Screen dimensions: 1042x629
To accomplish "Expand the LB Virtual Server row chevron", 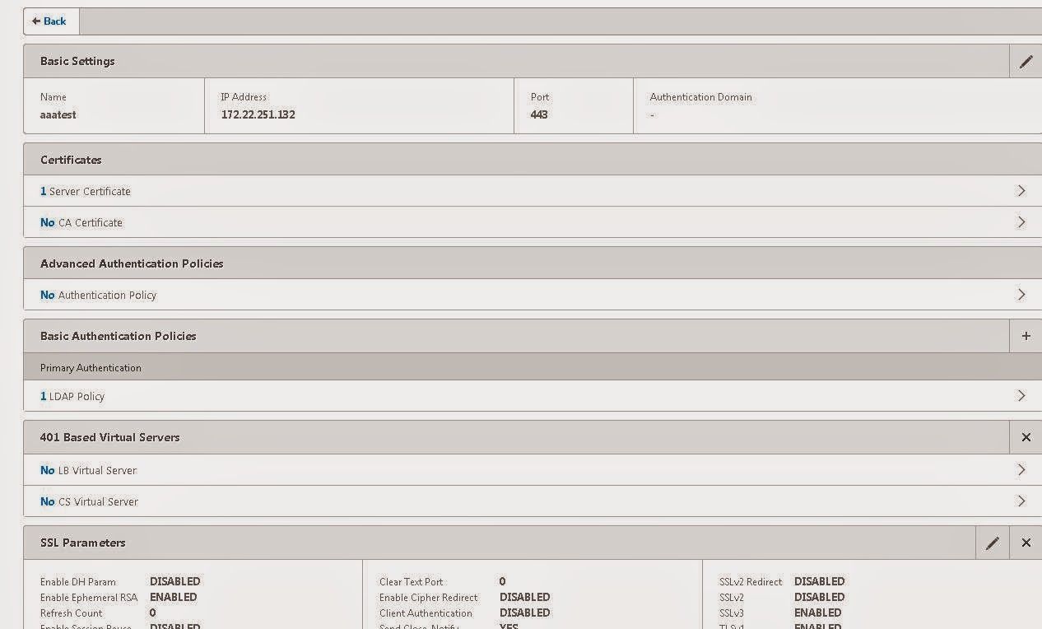I will coord(1022,470).
